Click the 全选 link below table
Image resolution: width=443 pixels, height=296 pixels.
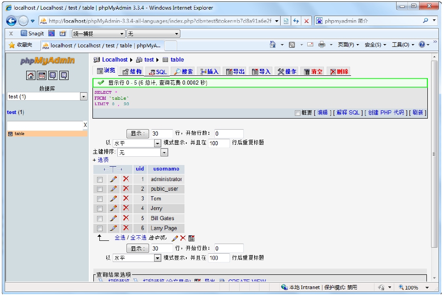(120, 238)
